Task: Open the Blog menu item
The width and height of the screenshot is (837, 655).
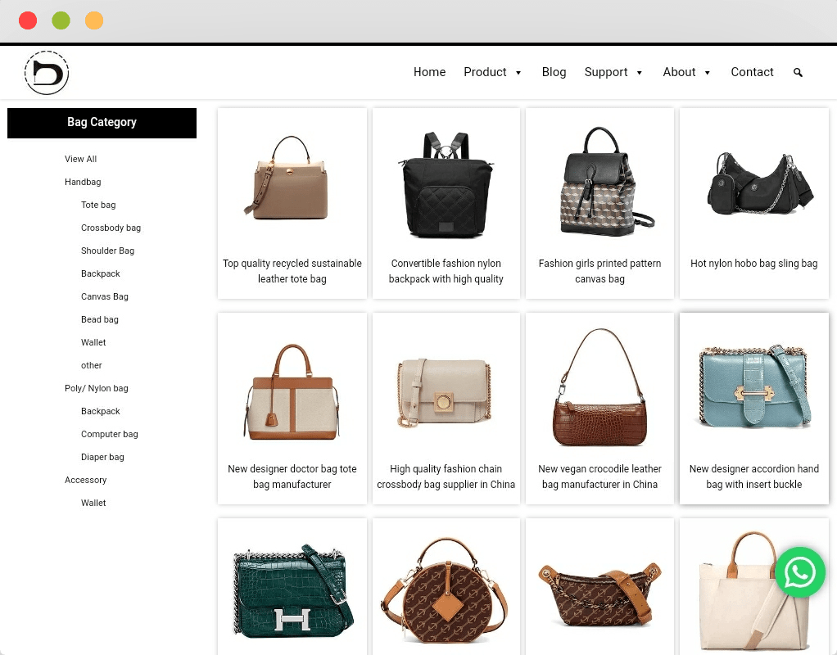Action: [554, 72]
